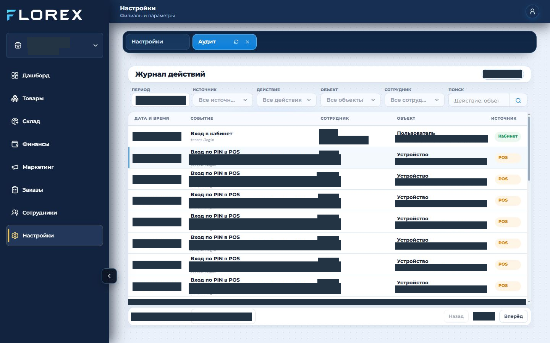Click the Назад pagination button
The height and width of the screenshot is (343, 550).
456,316
